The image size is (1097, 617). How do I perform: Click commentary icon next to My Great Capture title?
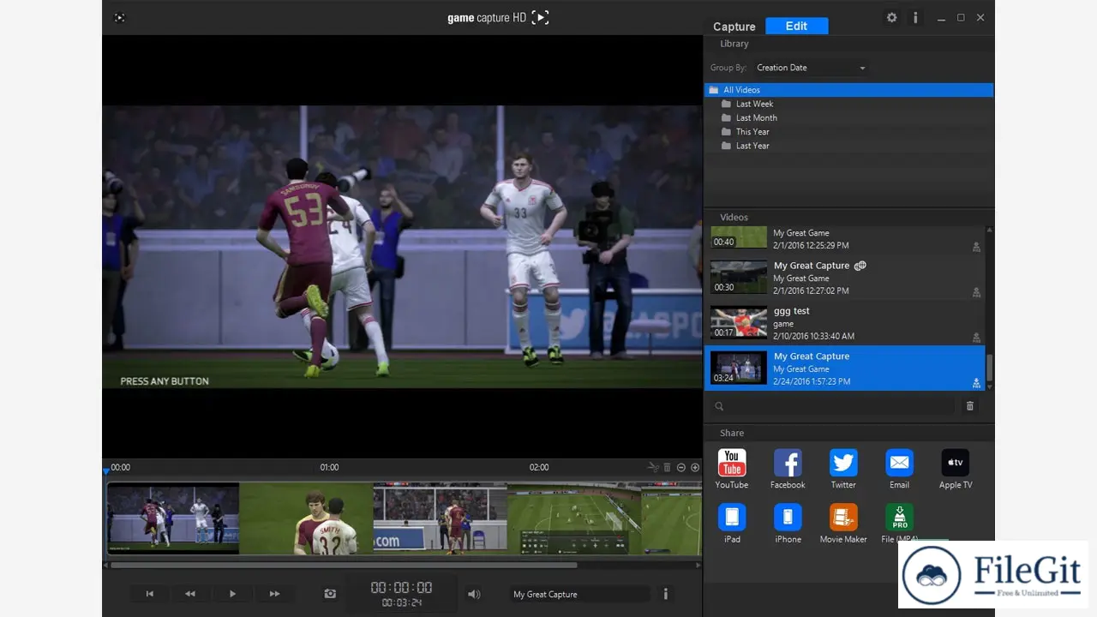pos(860,266)
